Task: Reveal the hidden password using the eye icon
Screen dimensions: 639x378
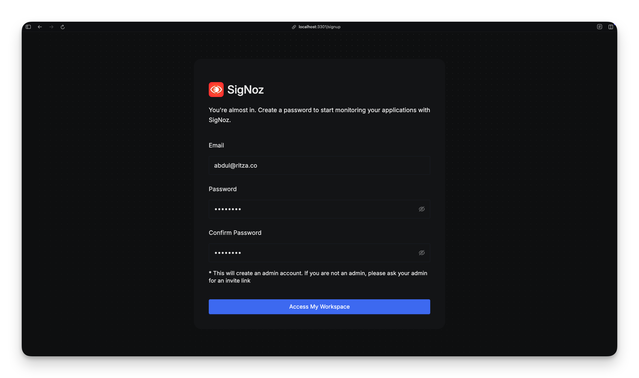Action: [x=422, y=209]
